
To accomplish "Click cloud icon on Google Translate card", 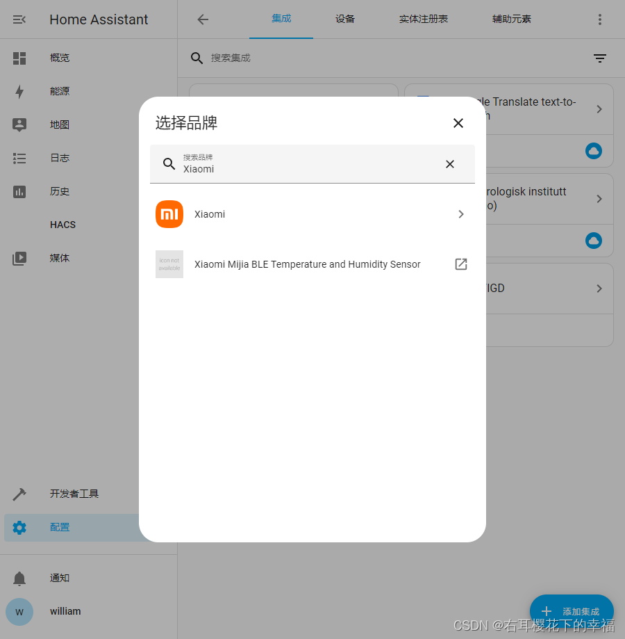I will pyautogui.click(x=593, y=151).
